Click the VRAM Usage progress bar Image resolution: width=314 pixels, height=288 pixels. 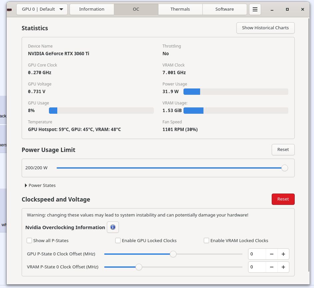pos(236,111)
